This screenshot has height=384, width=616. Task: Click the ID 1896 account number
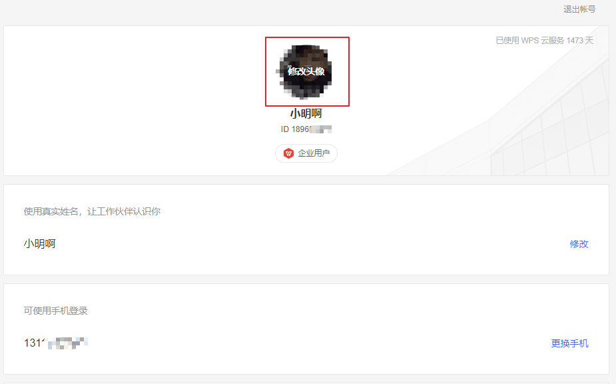[x=306, y=129]
